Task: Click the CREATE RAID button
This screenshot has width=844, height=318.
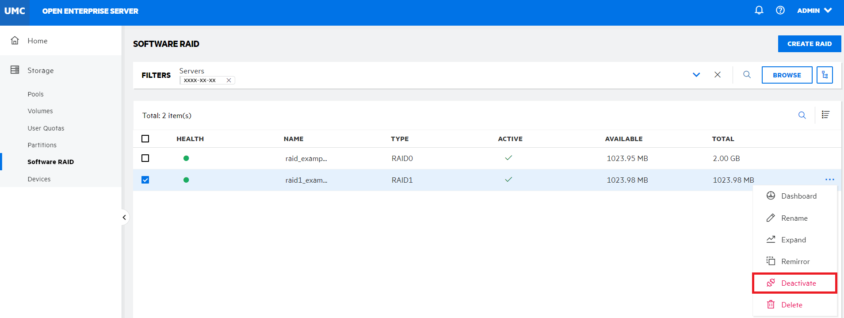Action: (809, 44)
